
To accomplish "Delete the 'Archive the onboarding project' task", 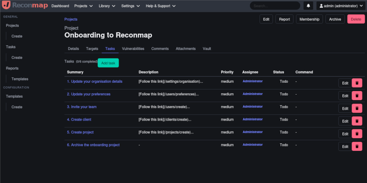I will [x=357, y=146].
